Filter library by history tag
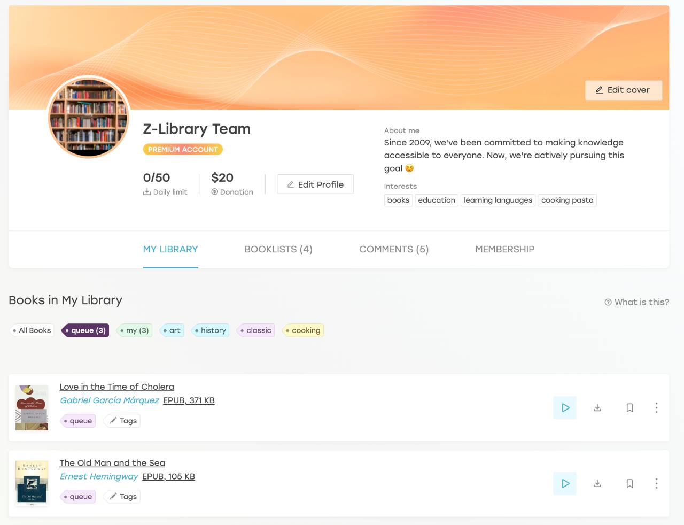This screenshot has height=525, width=684. pos(211,330)
